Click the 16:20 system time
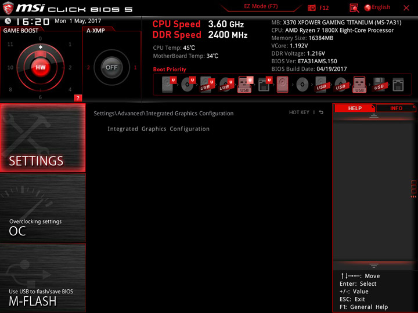Screen dimensions: 418x313 33,21
